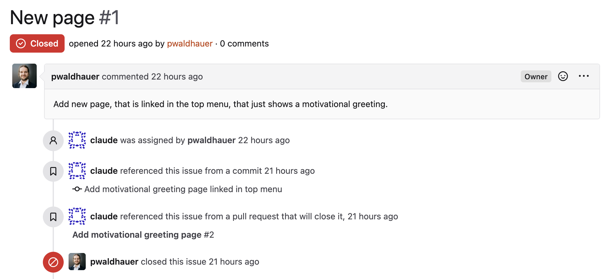
Task: Open the three-dot comment options menu
Action: point(584,76)
